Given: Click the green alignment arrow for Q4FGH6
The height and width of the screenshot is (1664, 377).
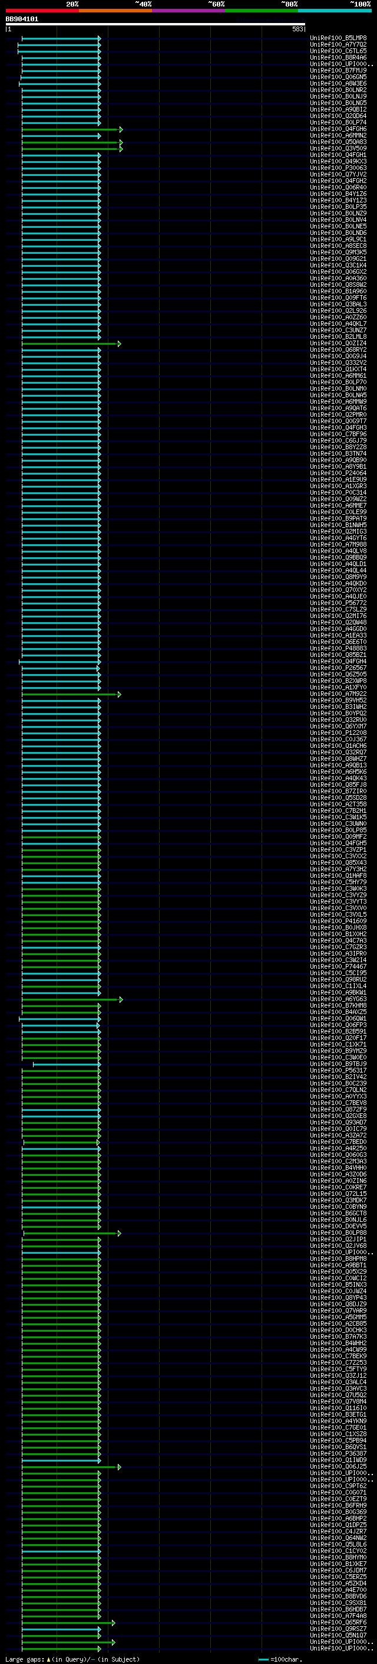Looking at the screenshot, I should (72, 129).
